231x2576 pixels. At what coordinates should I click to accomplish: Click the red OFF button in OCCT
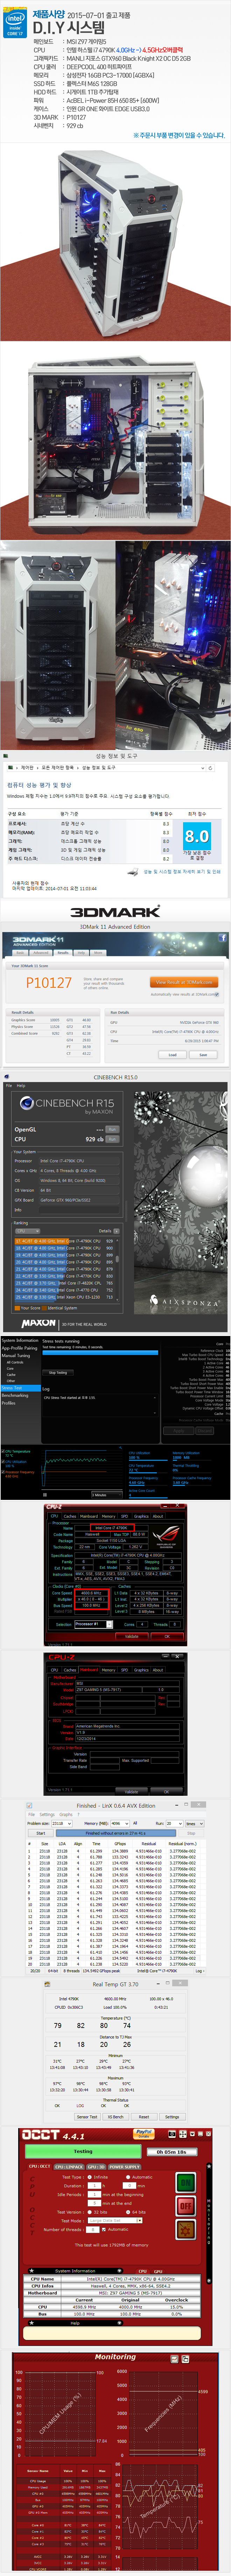(x=186, y=2206)
